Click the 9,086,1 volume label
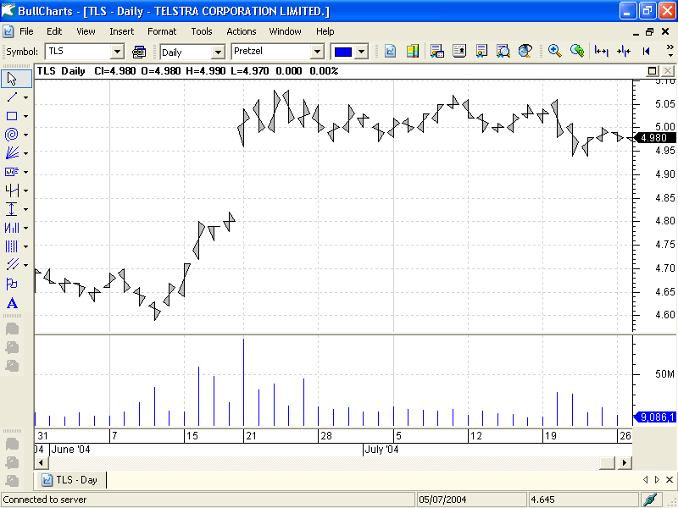Screen dimensions: 678x508 (654, 417)
